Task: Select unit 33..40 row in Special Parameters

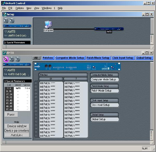Action: [17, 100]
